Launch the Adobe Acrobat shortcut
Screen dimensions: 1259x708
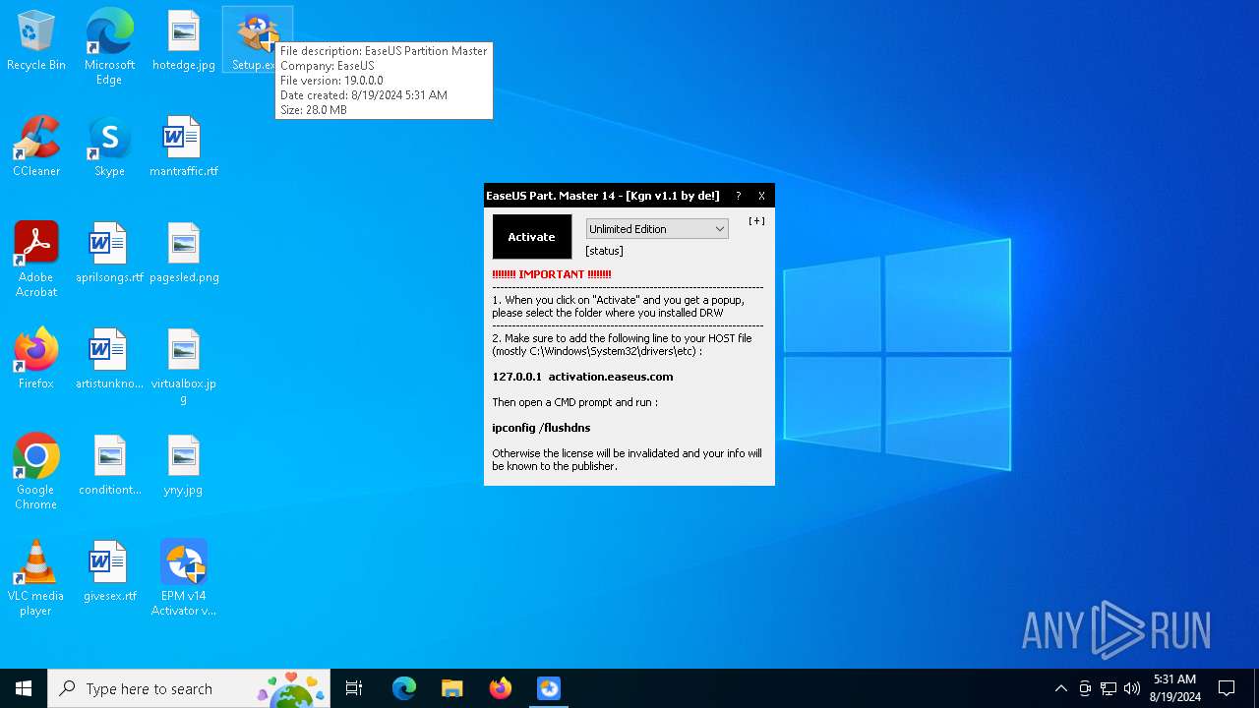pyautogui.click(x=36, y=260)
